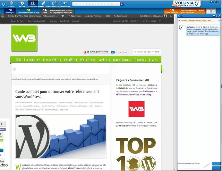Image resolution: width=222 pixels, height=171 pixels.
Task: Click the Facebook Like button
Action: click(x=119, y=52)
